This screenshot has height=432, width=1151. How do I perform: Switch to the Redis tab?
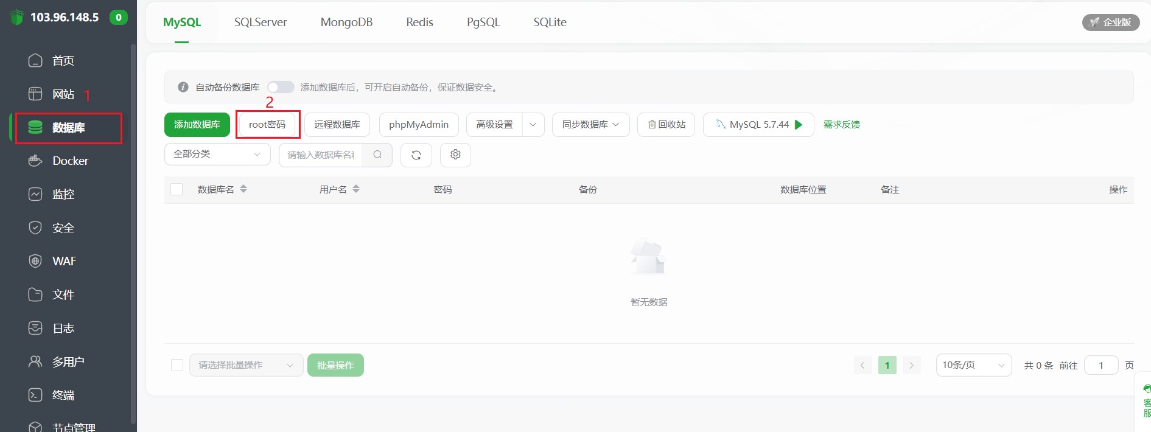(x=419, y=23)
